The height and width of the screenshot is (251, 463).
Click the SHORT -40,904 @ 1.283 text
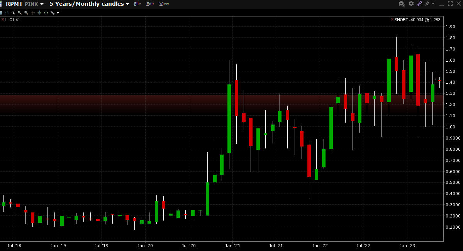tap(417, 20)
